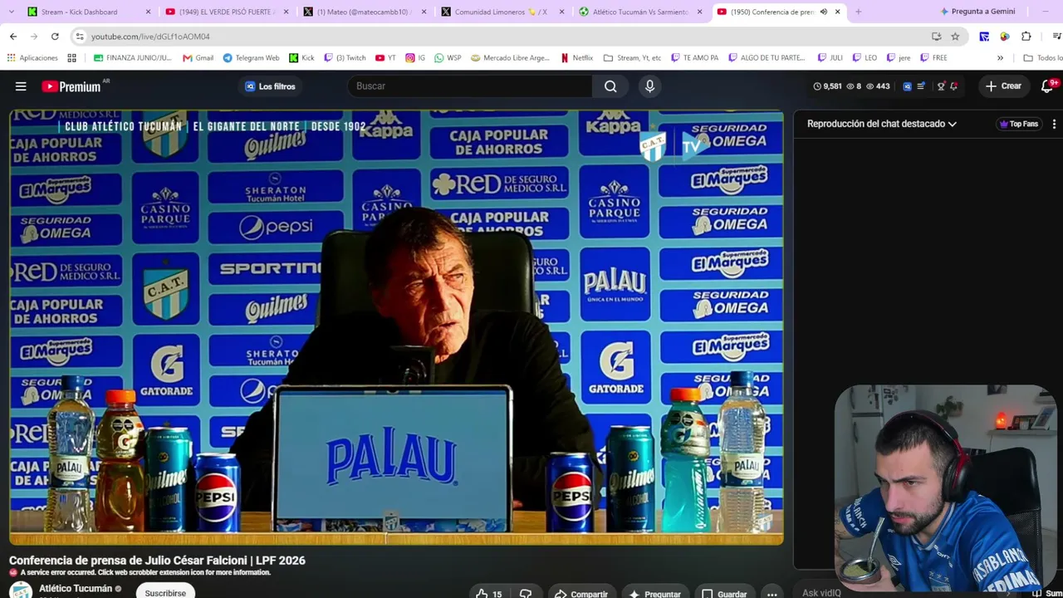
Task: Switch to Stream - Kick Dashboard tab
Action: pyautogui.click(x=88, y=12)
